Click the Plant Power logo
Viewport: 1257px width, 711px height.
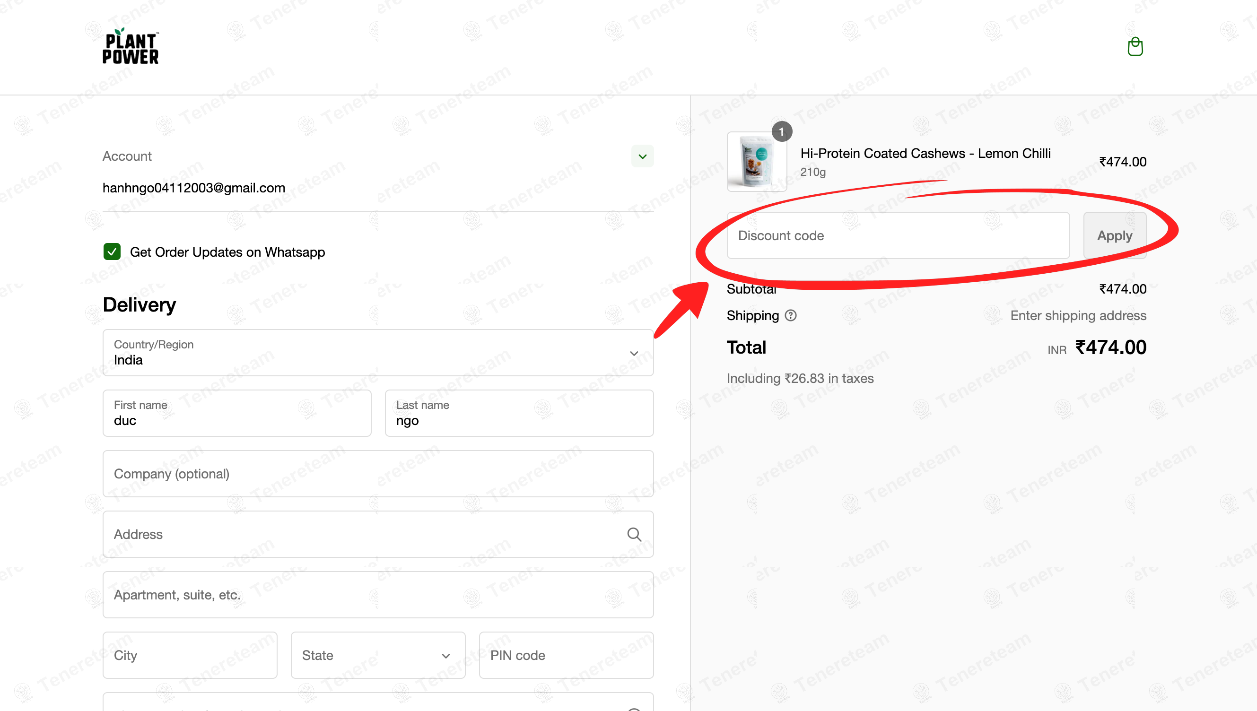pyautogui.click(x=131, y=46)
